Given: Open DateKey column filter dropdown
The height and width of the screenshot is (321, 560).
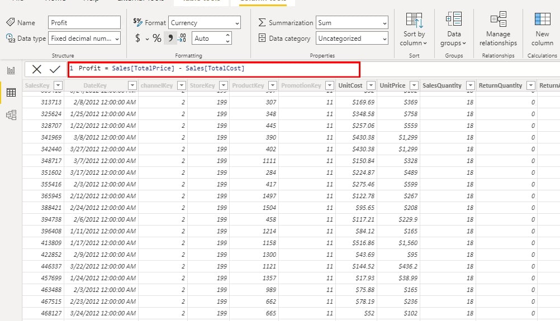Looking at the screenshot, I should [x=132, y=85].
